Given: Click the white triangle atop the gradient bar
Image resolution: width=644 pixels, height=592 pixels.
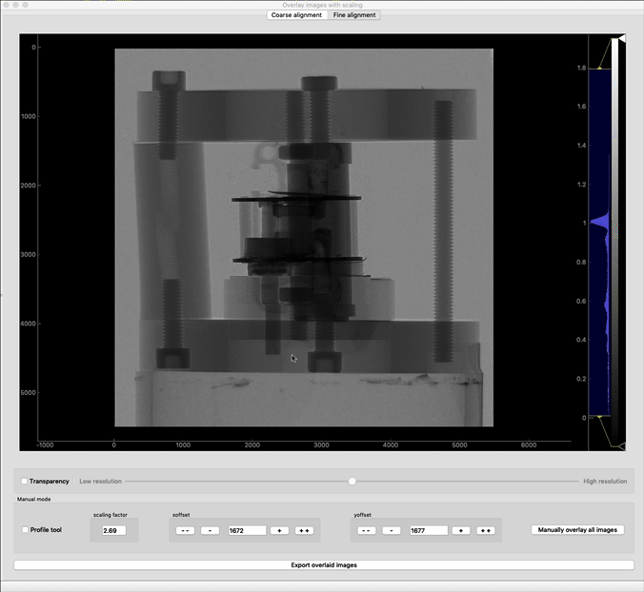Looking at the screenshot, I should click(x=621, y=40).
